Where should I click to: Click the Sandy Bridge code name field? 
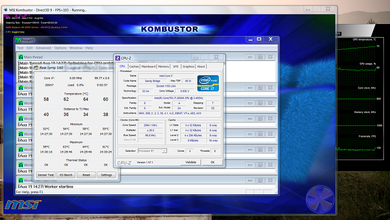pos(153,81)
